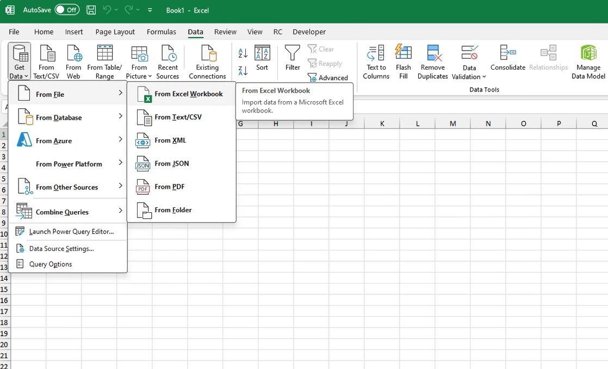
Task: Click the Clear filter button
Action: click(x=321, y=49)
